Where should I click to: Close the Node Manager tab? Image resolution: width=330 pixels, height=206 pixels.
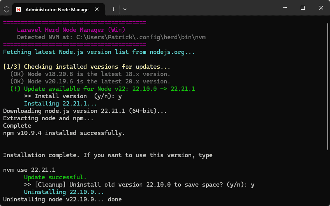pos(97,9)
